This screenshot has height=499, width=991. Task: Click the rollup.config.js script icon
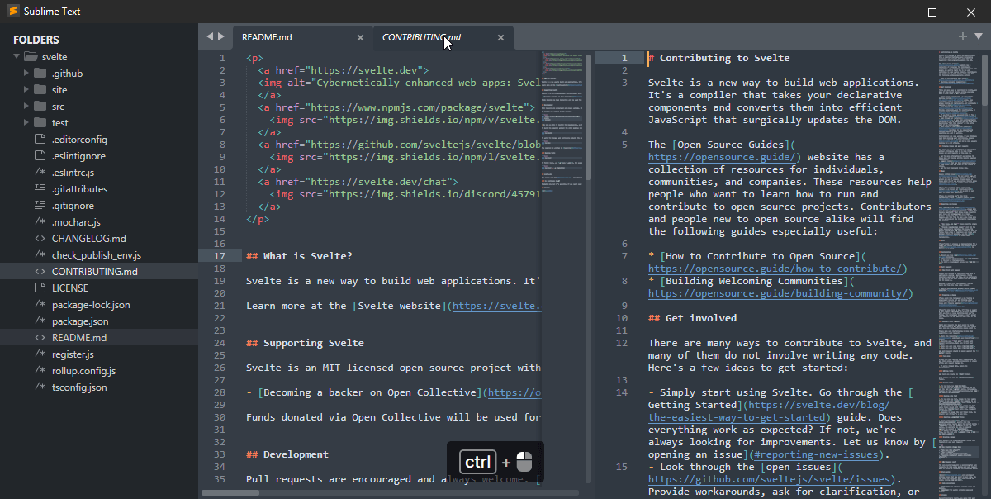coord(40,371)
